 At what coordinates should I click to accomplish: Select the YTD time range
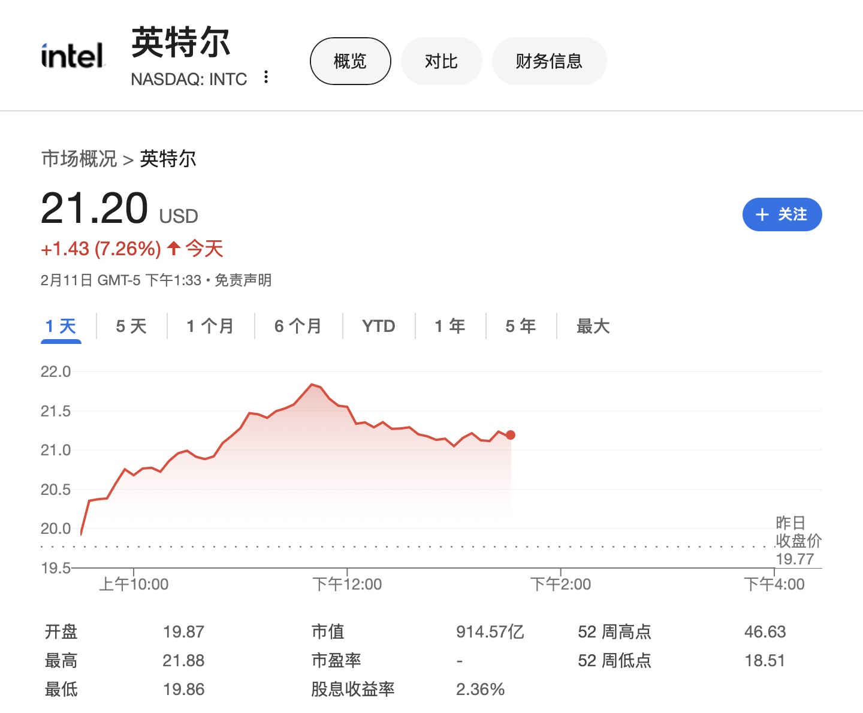(379, 327)
